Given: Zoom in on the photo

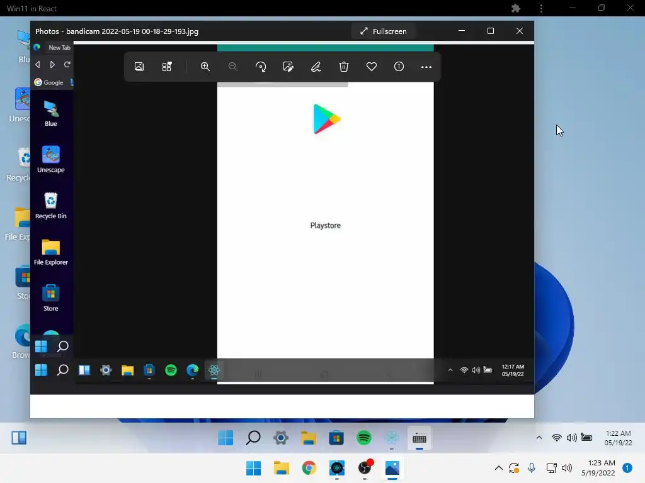Looking at the screenshot, I should point(205,67).
